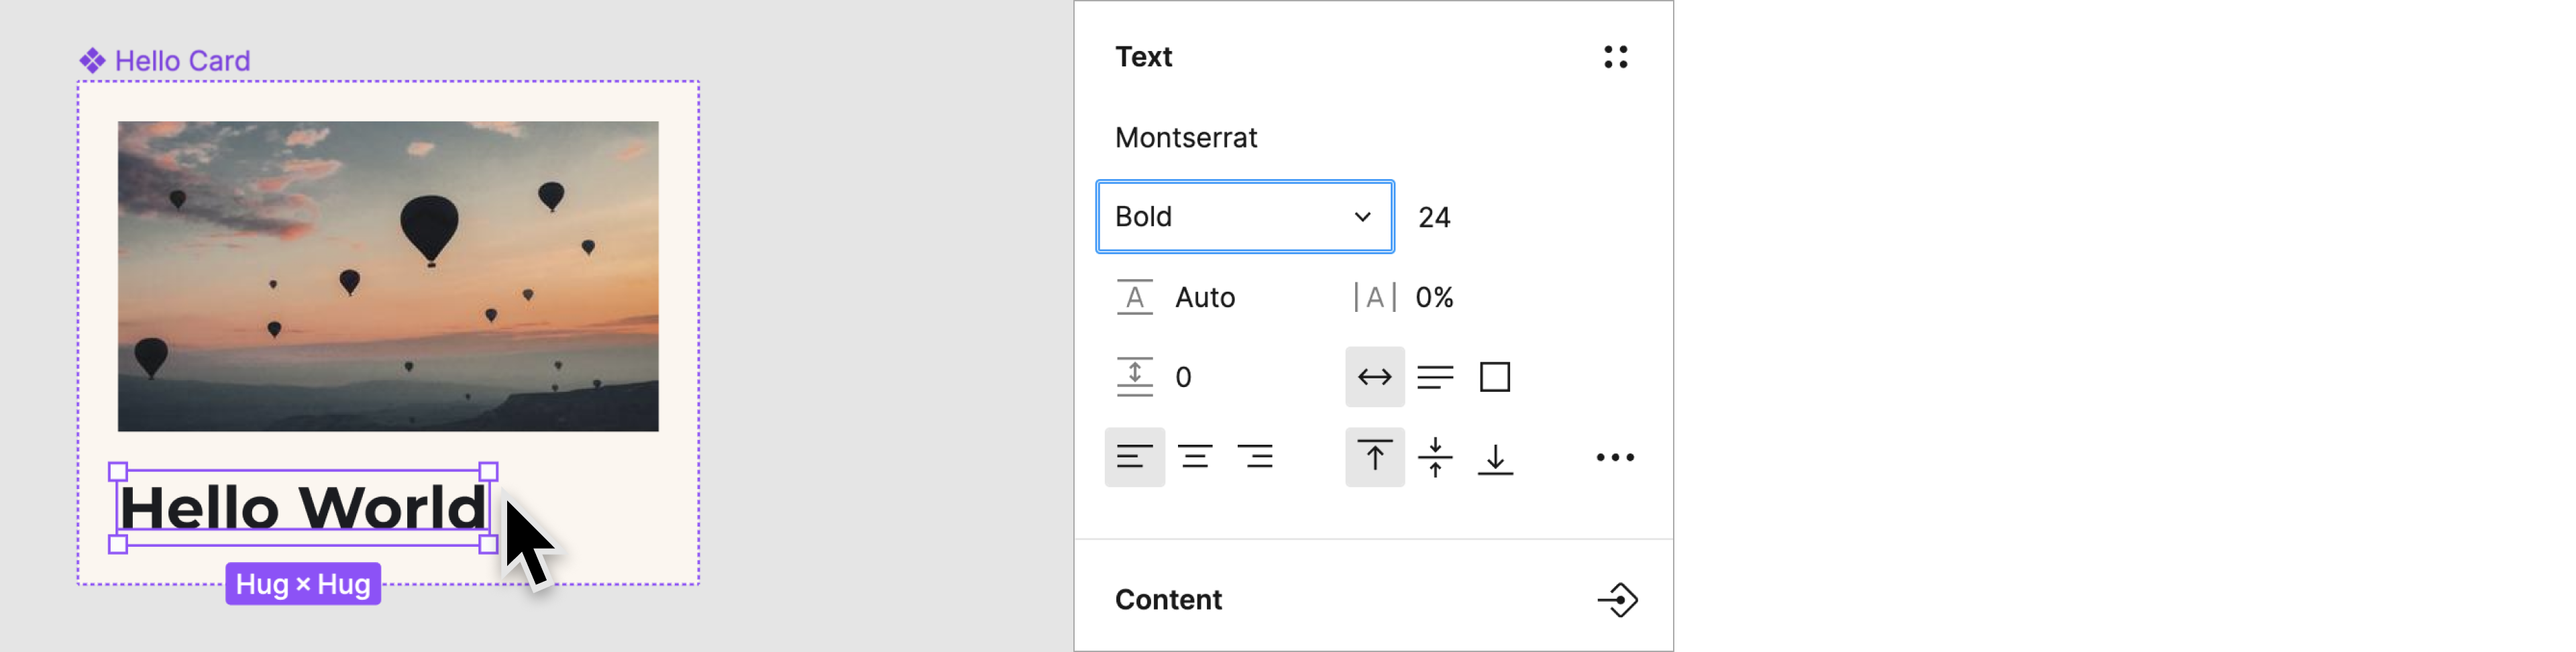Select the hot air balloons image
Image resolution: width=2576 pixels, height=652 pixels.
pyautogui.click(x=388, y=276)
